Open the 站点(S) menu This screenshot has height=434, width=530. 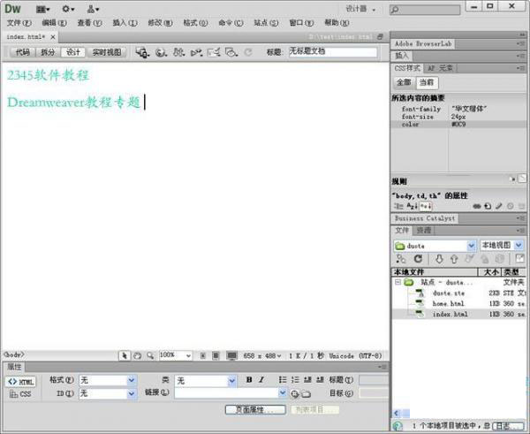(266, 23)
